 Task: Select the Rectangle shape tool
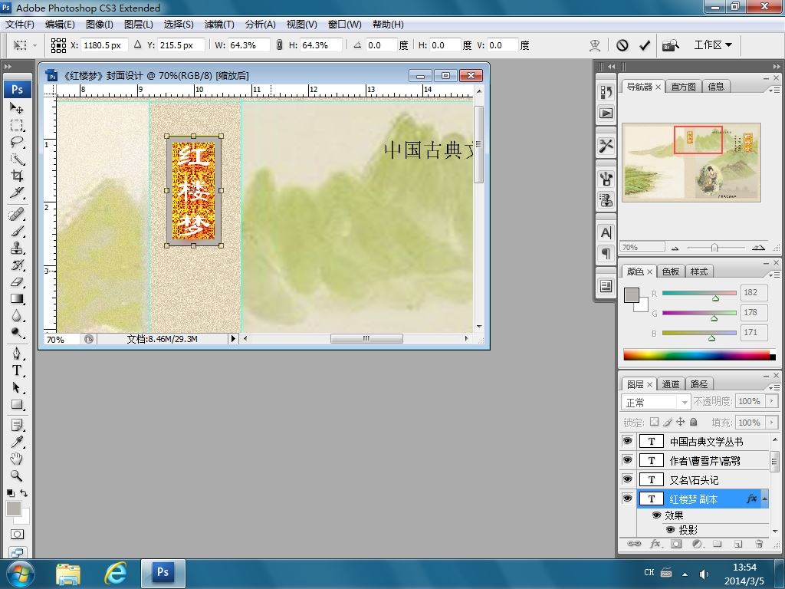point(17,405)
